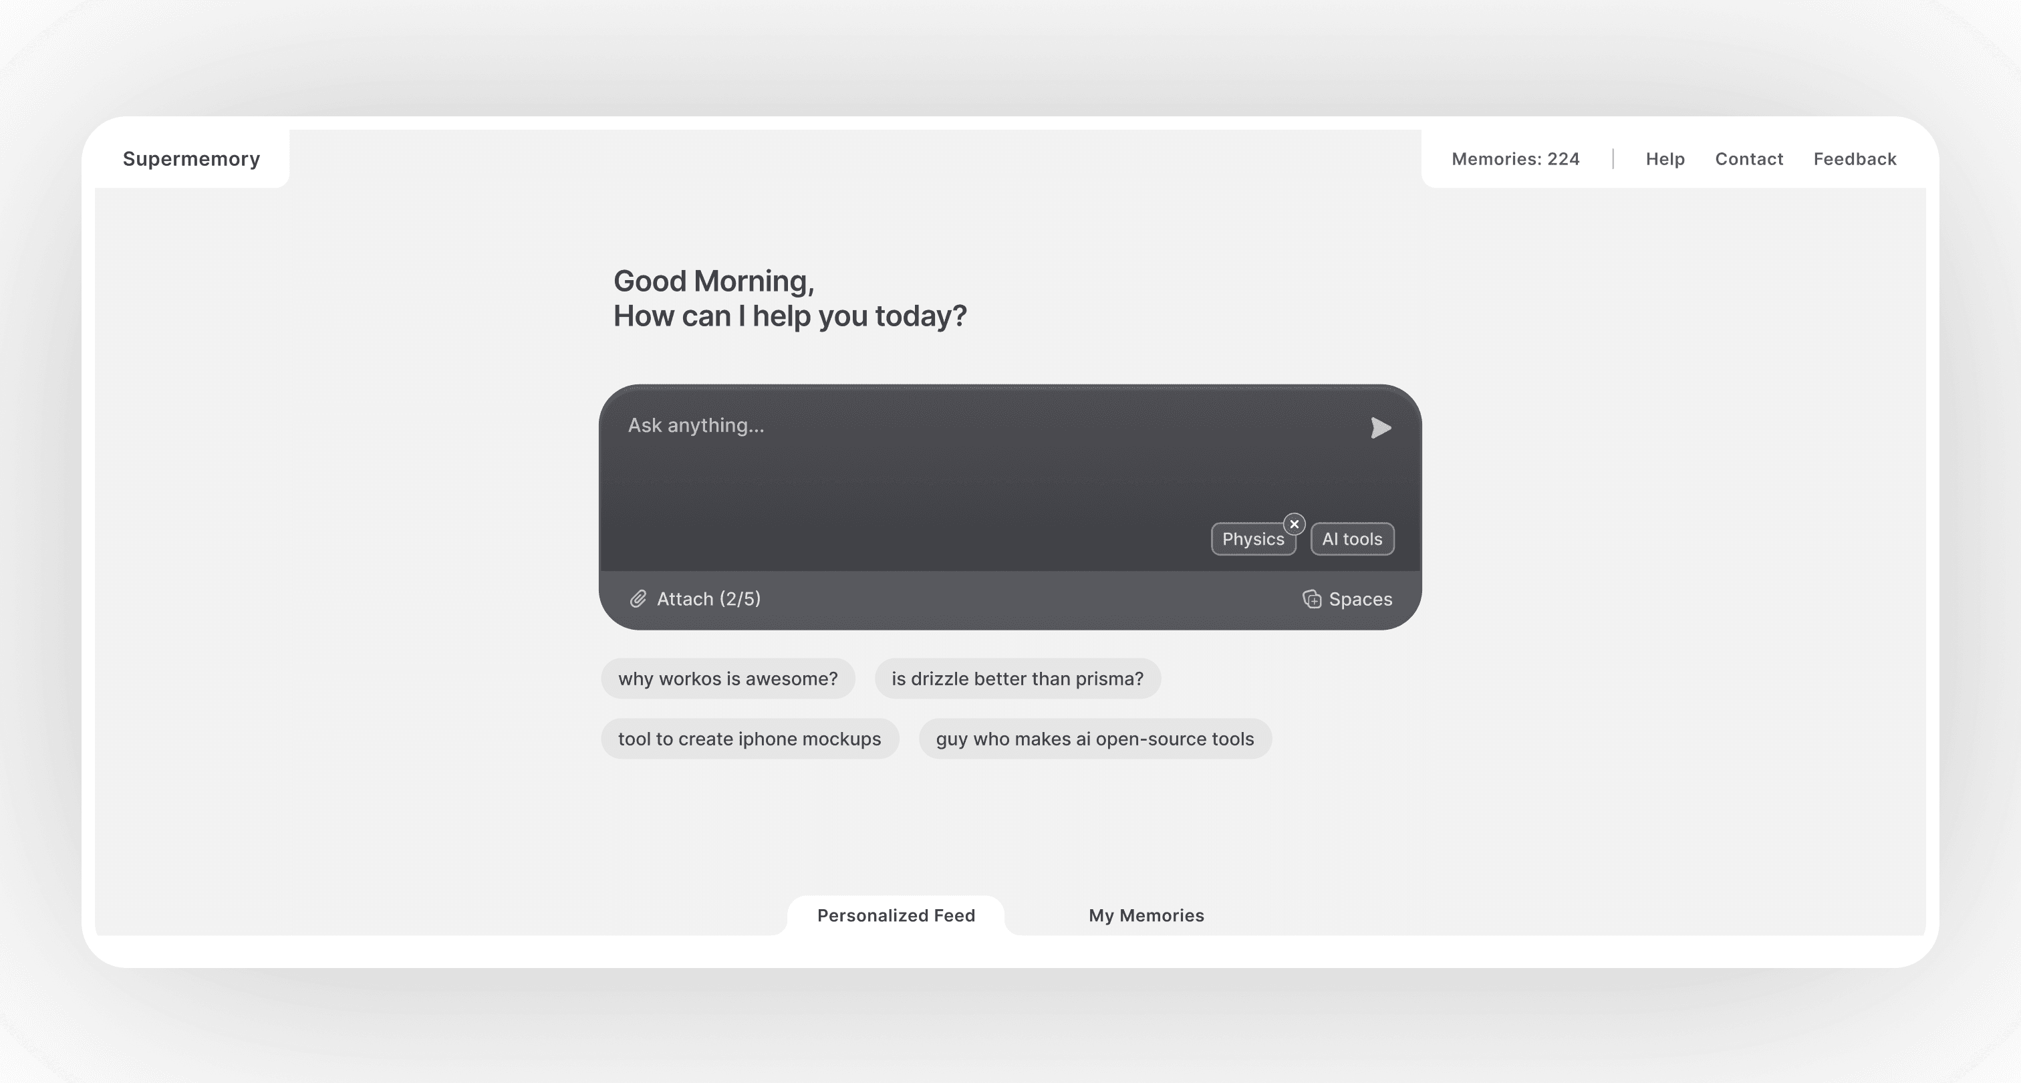Switch to the My Memories tab
Viewport: 2021px width, 1083px height.
1146,915
